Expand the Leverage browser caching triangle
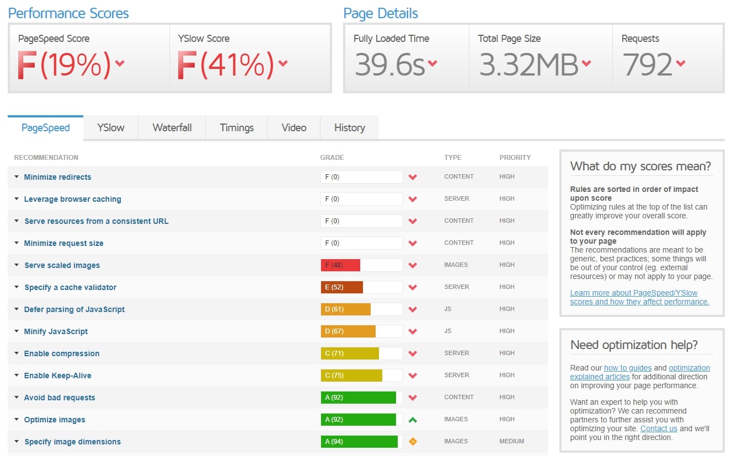 click(17, 199)
